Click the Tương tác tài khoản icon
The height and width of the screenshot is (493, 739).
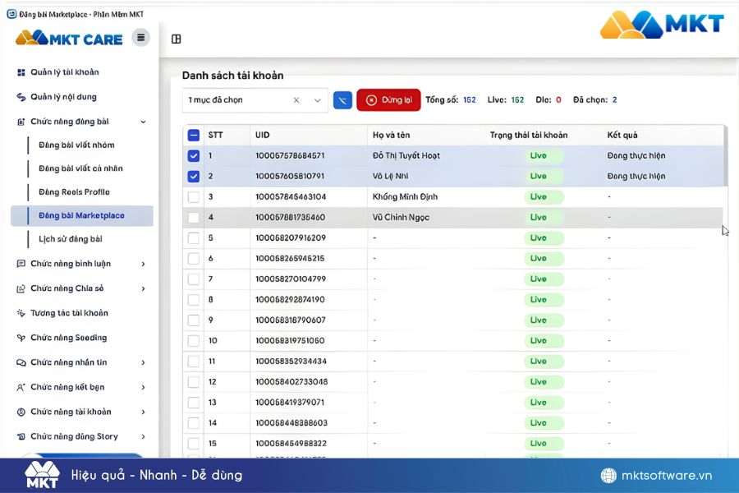(21, 313)
